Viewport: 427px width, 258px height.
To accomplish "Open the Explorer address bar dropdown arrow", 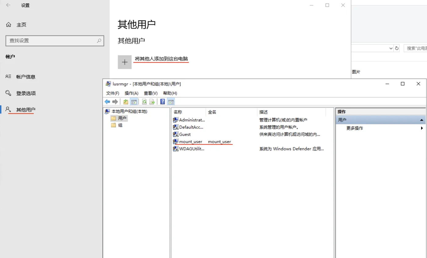I will pos(391,48).
